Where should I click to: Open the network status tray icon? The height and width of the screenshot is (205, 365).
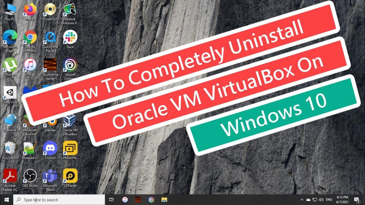point(315,200)
